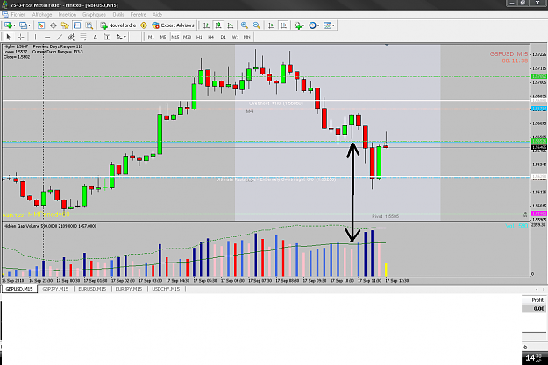Open Fenetre menu
Viewport: 548px width, 365px height.
click(x=138, y=15)
